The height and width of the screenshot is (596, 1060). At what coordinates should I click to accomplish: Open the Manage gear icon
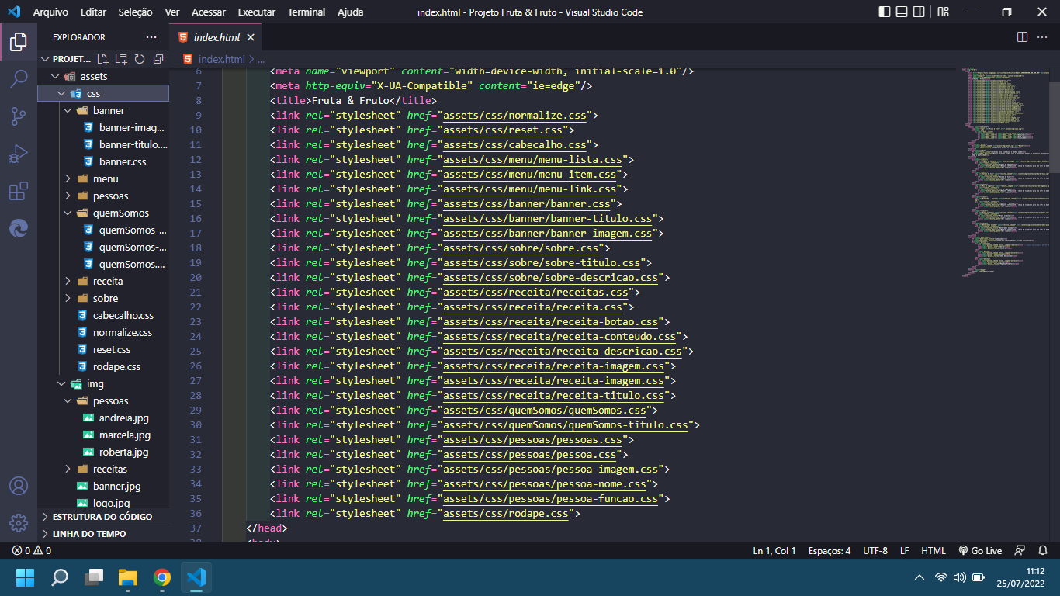pos(19,523)
